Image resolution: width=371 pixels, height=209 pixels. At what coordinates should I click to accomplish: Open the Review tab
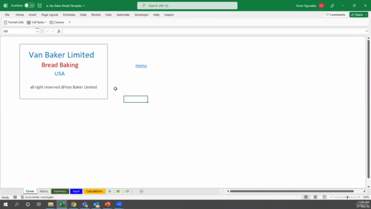click(x=96, y=15)
